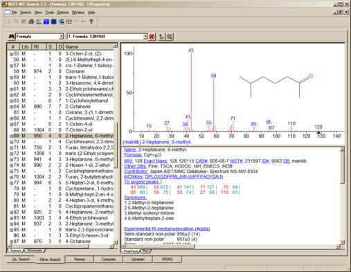Switch to the Compare tab
The height and width of the screenshot is (272, 351).
(x=109, y=260)
